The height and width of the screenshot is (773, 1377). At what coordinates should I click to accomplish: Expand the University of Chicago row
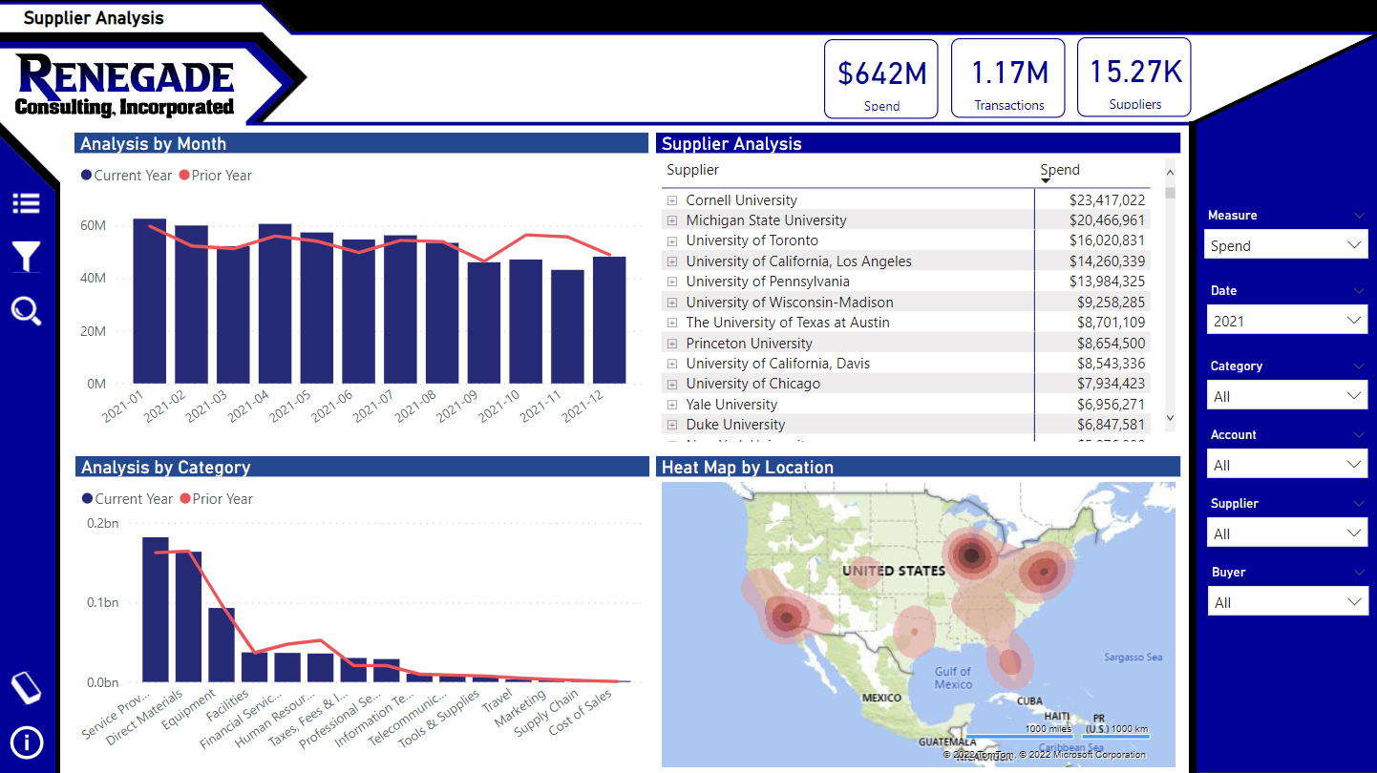[672, 384]
